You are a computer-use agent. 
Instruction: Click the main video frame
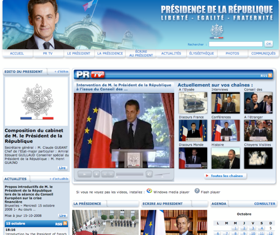tap(124, 130)
